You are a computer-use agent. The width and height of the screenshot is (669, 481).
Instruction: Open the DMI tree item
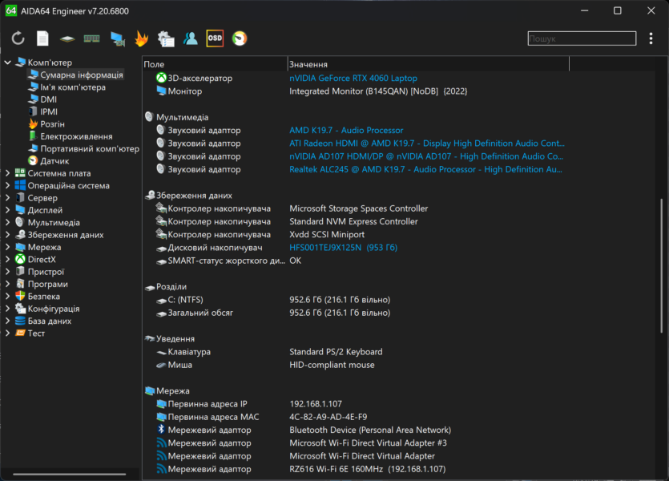(48, 99)
